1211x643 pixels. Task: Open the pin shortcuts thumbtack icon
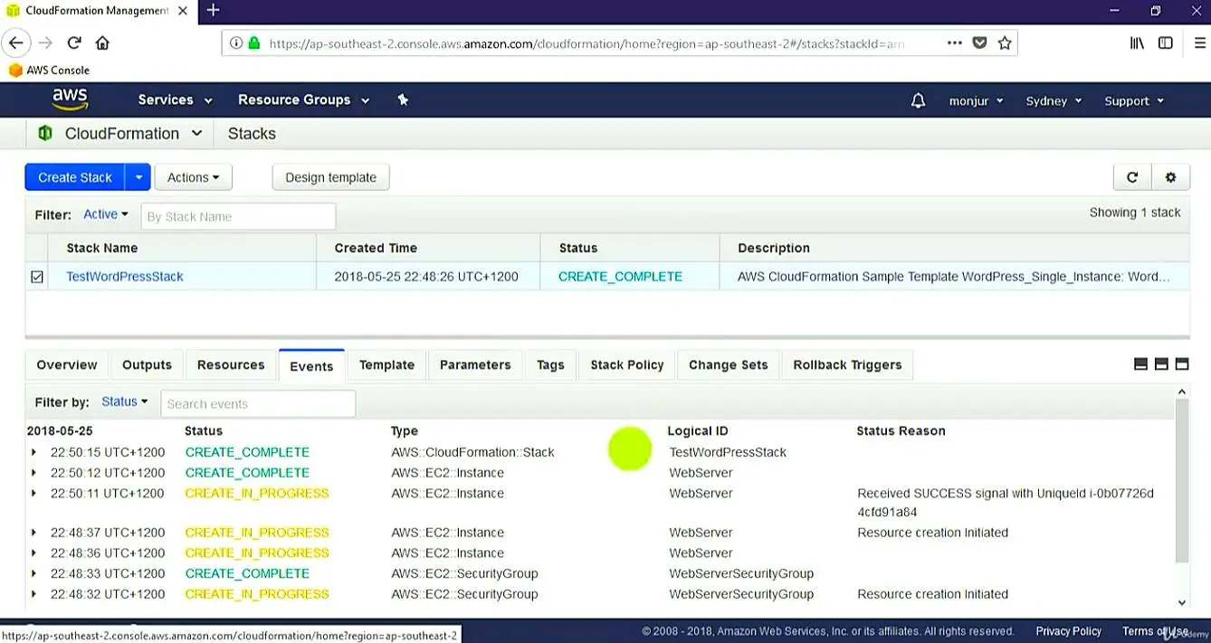pos(403,100)
